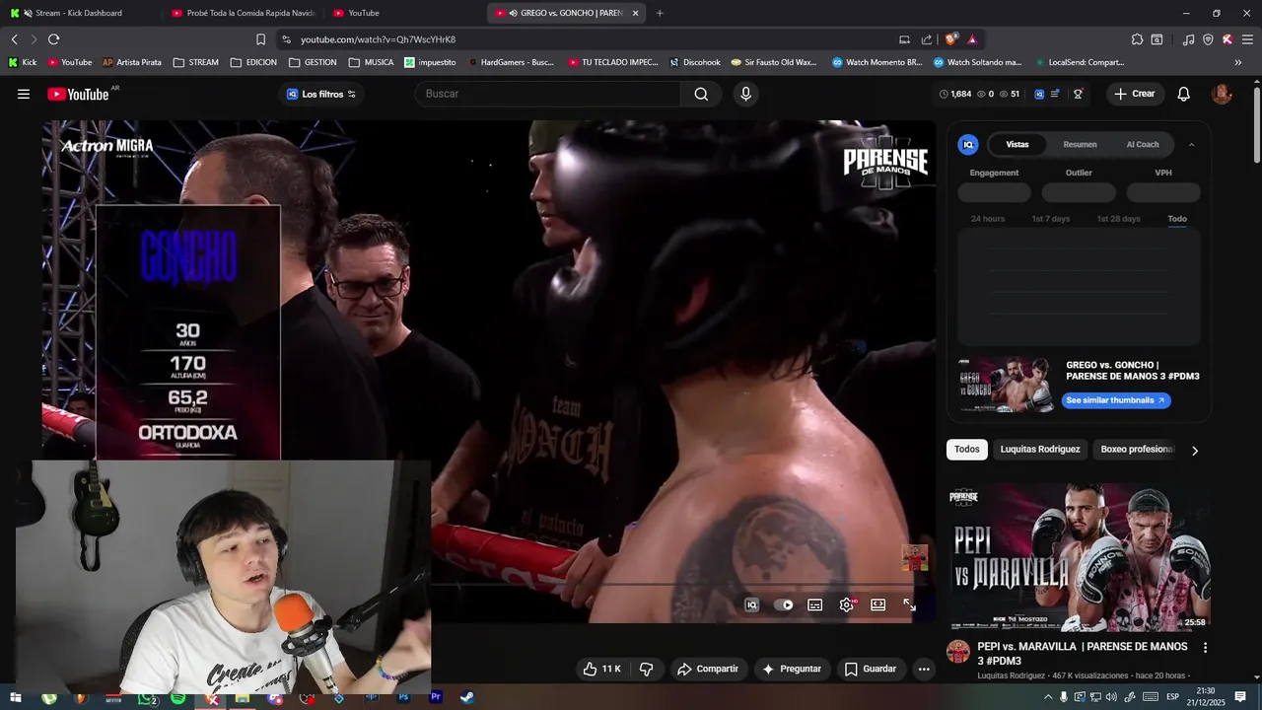Click See similar thumbnails link
1262x710 pixels.
click(1116, 400)
